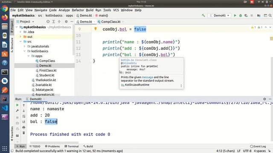Open the Analyze menu
The image size is (273, 153).
[x=64, y=10]
